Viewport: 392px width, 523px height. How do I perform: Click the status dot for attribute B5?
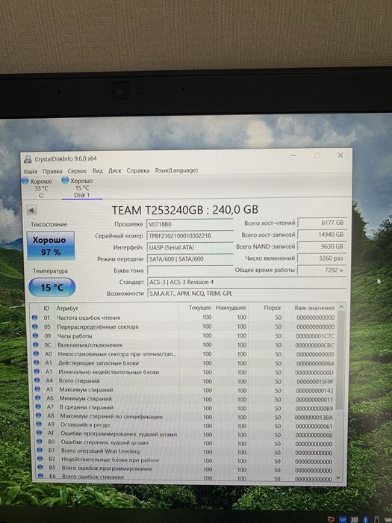[x=40, y=468]
